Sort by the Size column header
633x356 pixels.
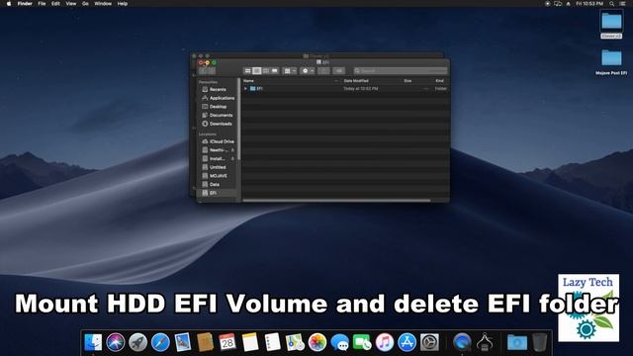[x=407, y=81]
